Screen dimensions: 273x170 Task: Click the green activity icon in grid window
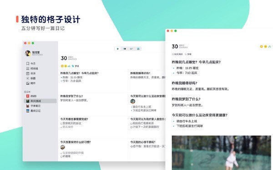pyautogui.click(x=69, y=66)
